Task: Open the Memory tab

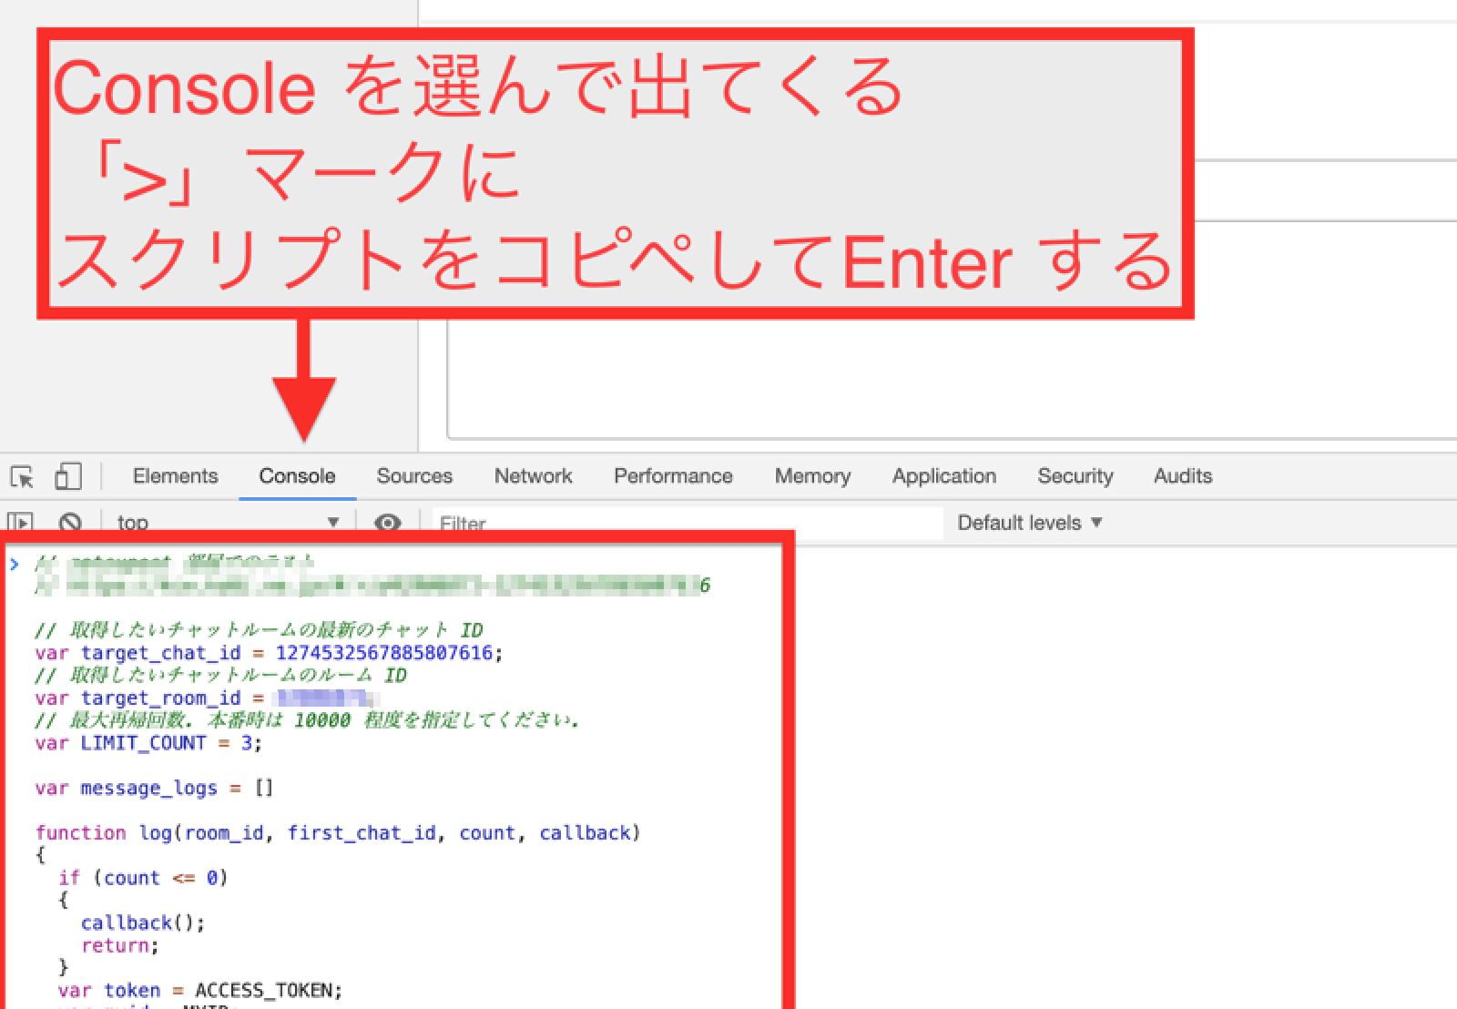Action: 812,476
